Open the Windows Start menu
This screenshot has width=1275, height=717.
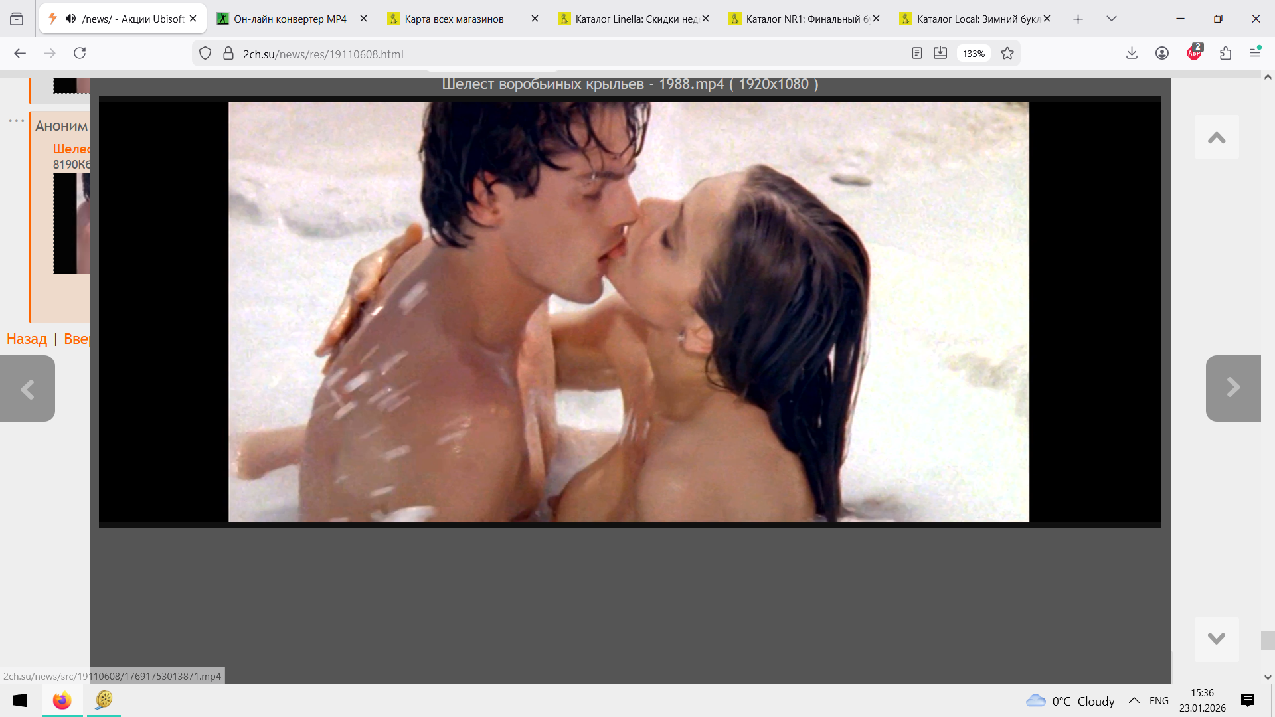tap(20, 700)
